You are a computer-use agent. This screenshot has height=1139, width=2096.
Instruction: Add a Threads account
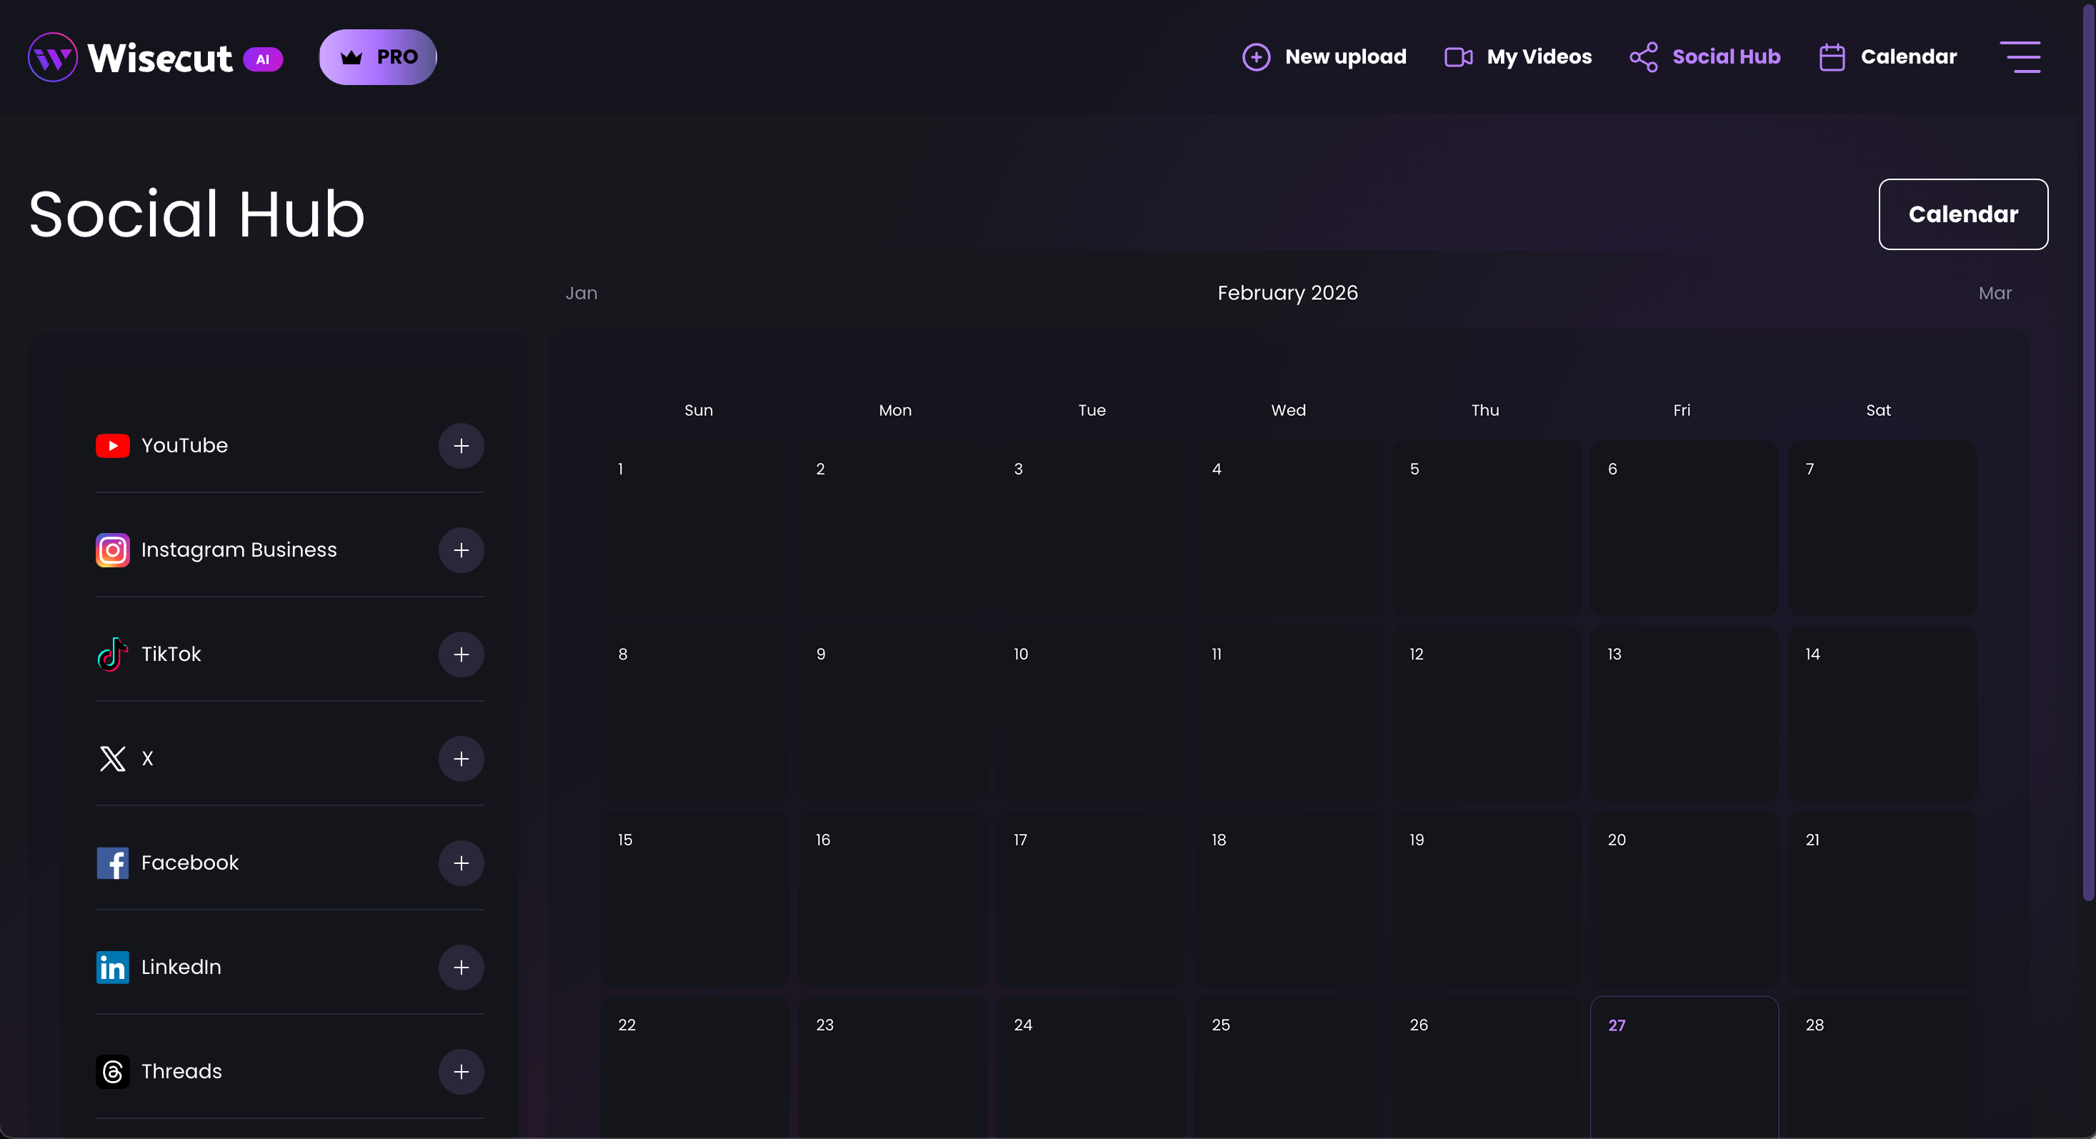pyautogui.click(x=461, y=1070)
